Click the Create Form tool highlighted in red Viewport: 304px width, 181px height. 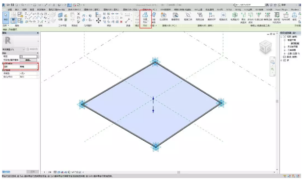(145, 18)
